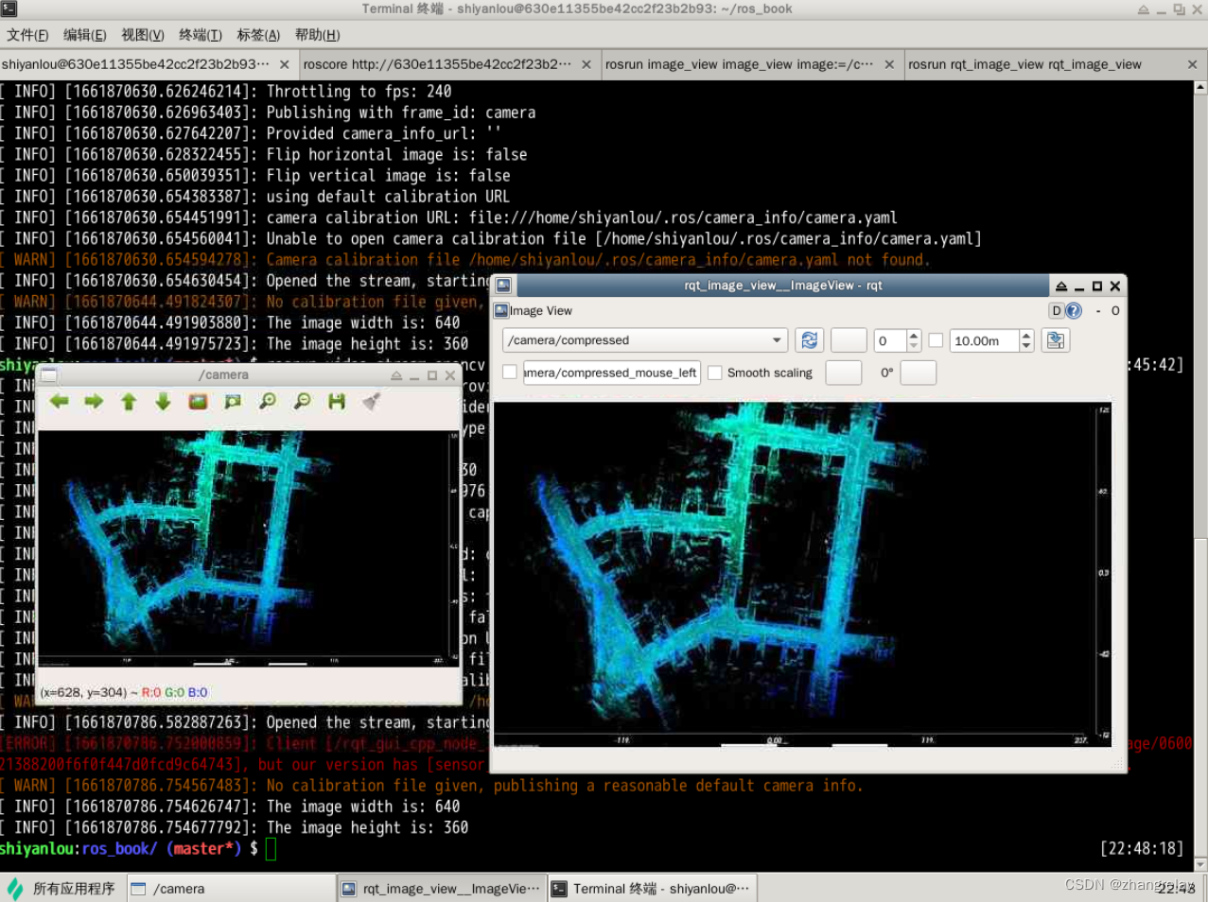Enable Smooth scaling in Image View

715,373
